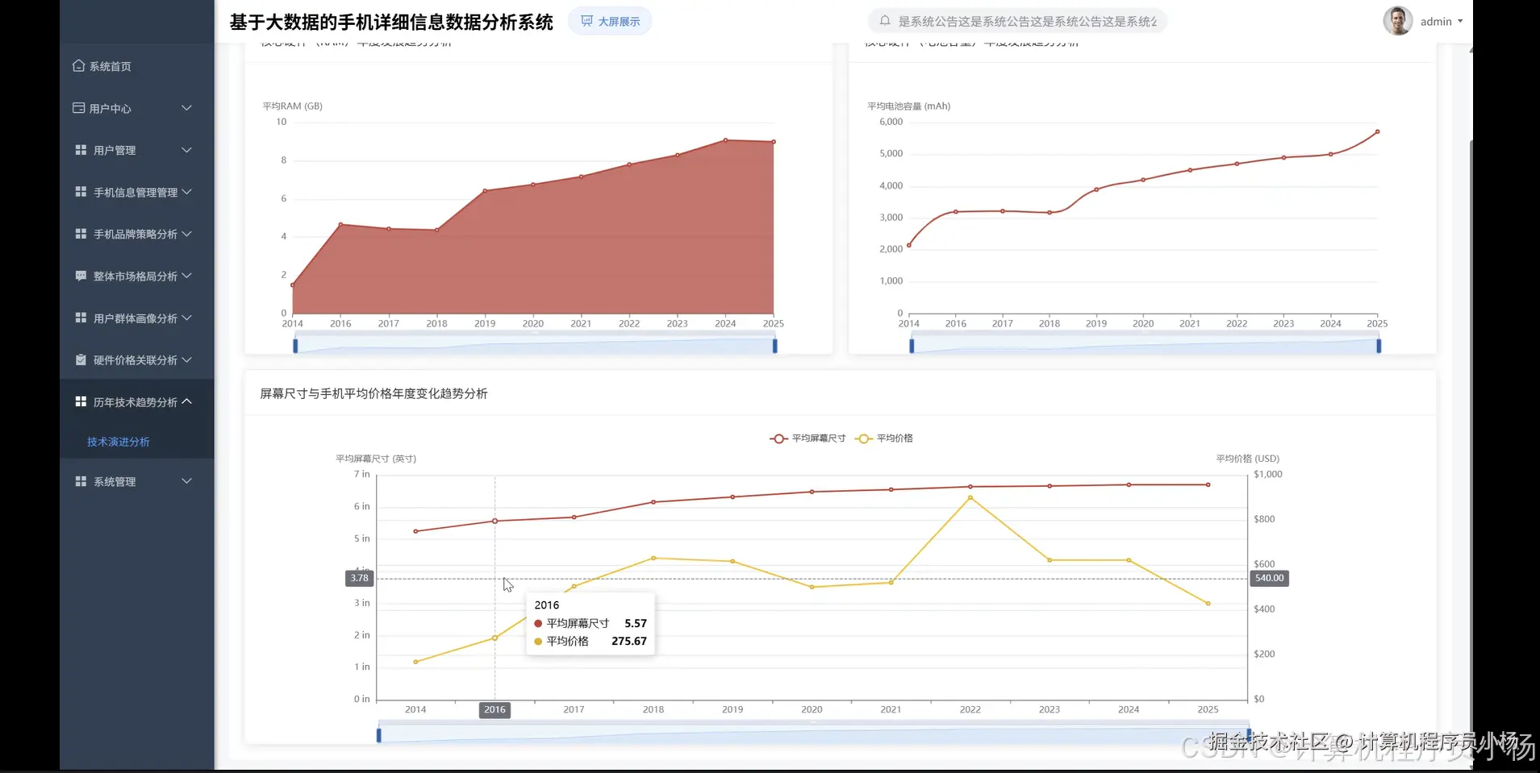Click the 用户管理 grid icon

[x=81, y=150]
